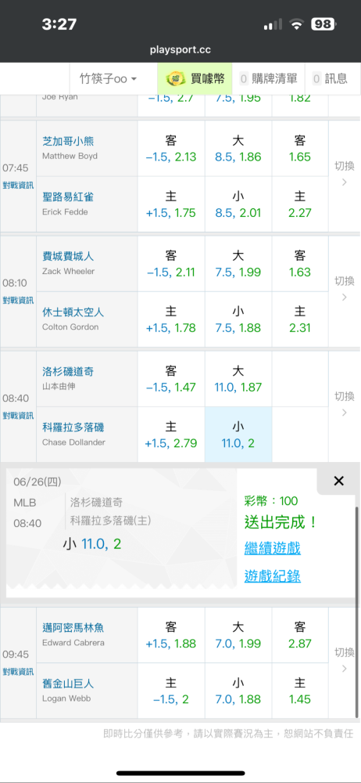Open 對戰資訊 for the 07:45 game
Screen dimensions: 361x783
[x=18, y=186]
